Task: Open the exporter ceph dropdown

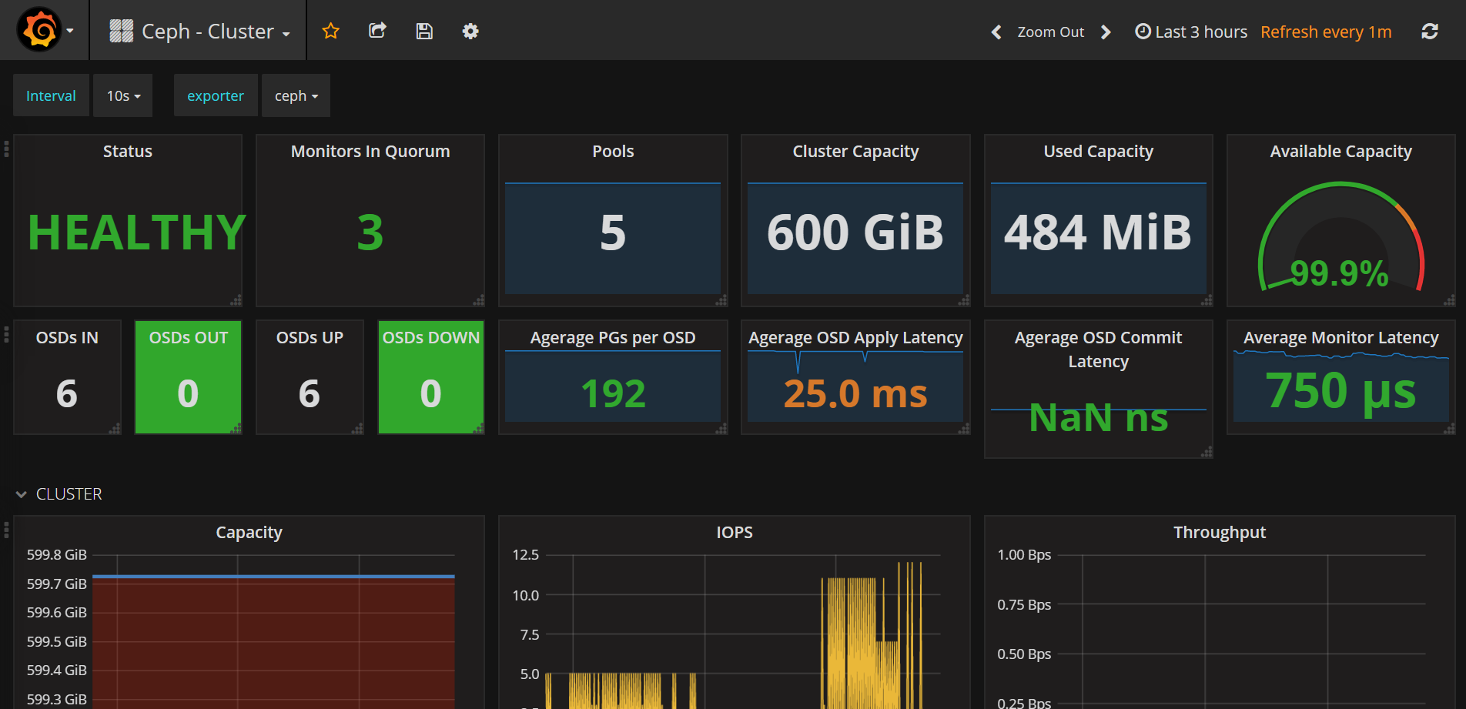Action: (x=296, y=95)
